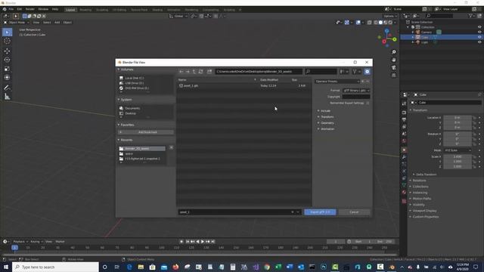The image size is (484, 272).
Task: Activate the Select Box tool
Action: point(7,32)
